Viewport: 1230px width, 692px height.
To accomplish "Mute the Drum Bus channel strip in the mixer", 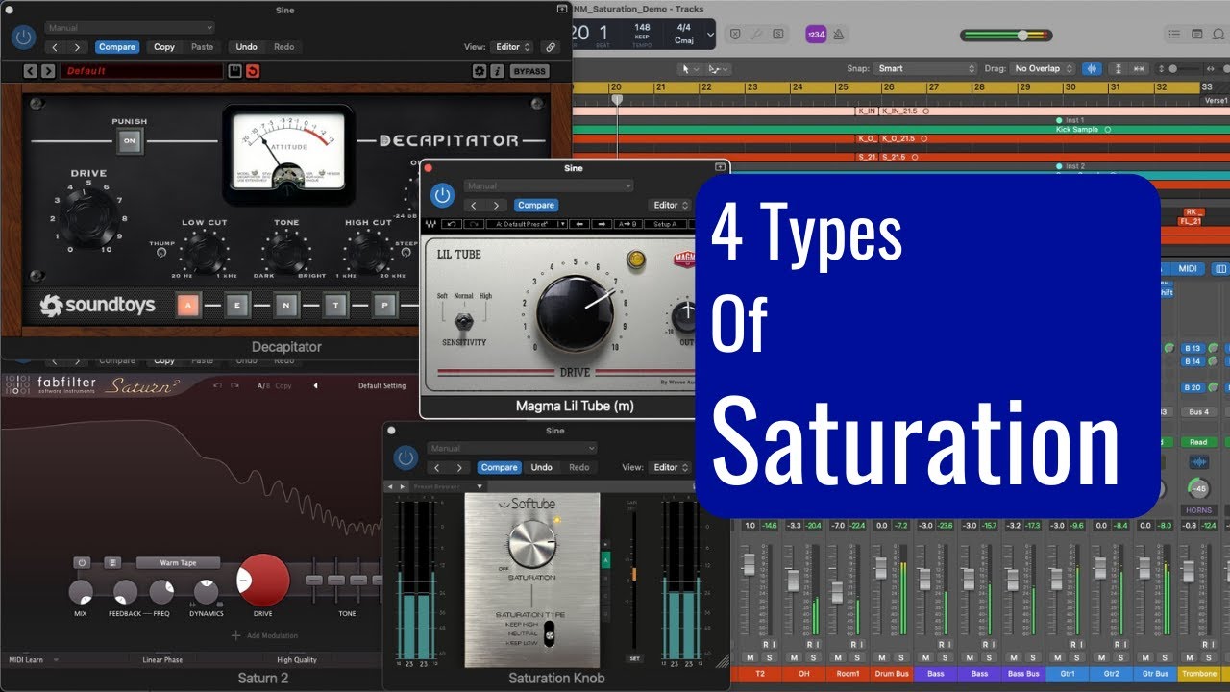I will click(882, 657).
